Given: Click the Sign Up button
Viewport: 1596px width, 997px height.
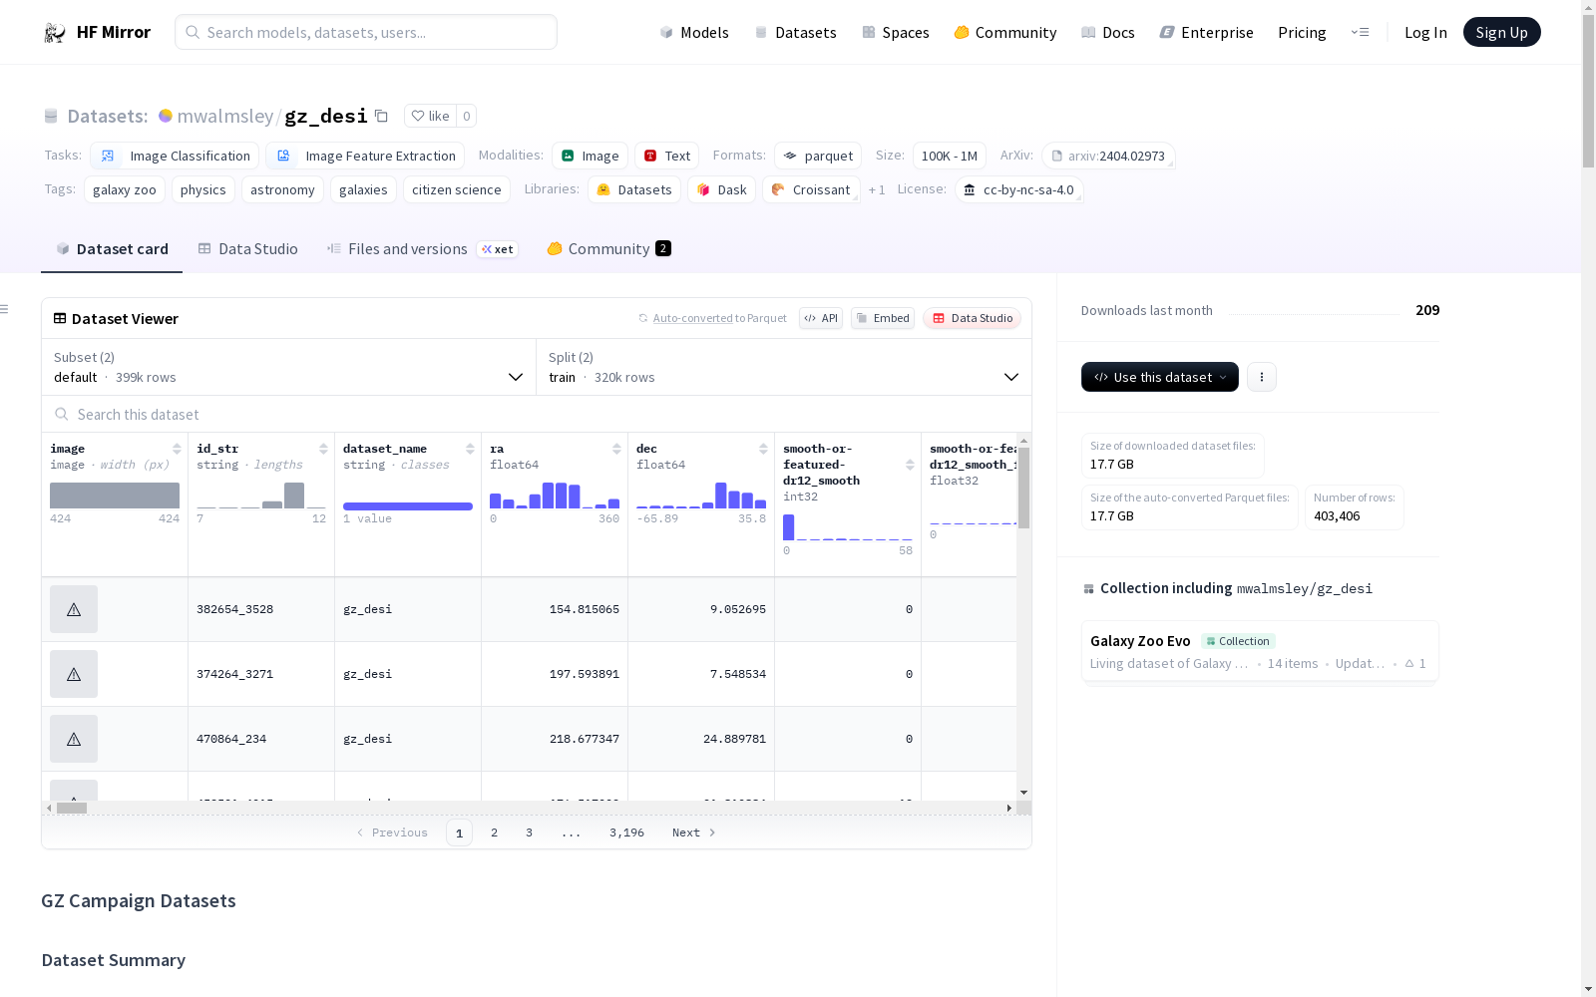Looking at the screenshot, I should tap(1501, 32).
